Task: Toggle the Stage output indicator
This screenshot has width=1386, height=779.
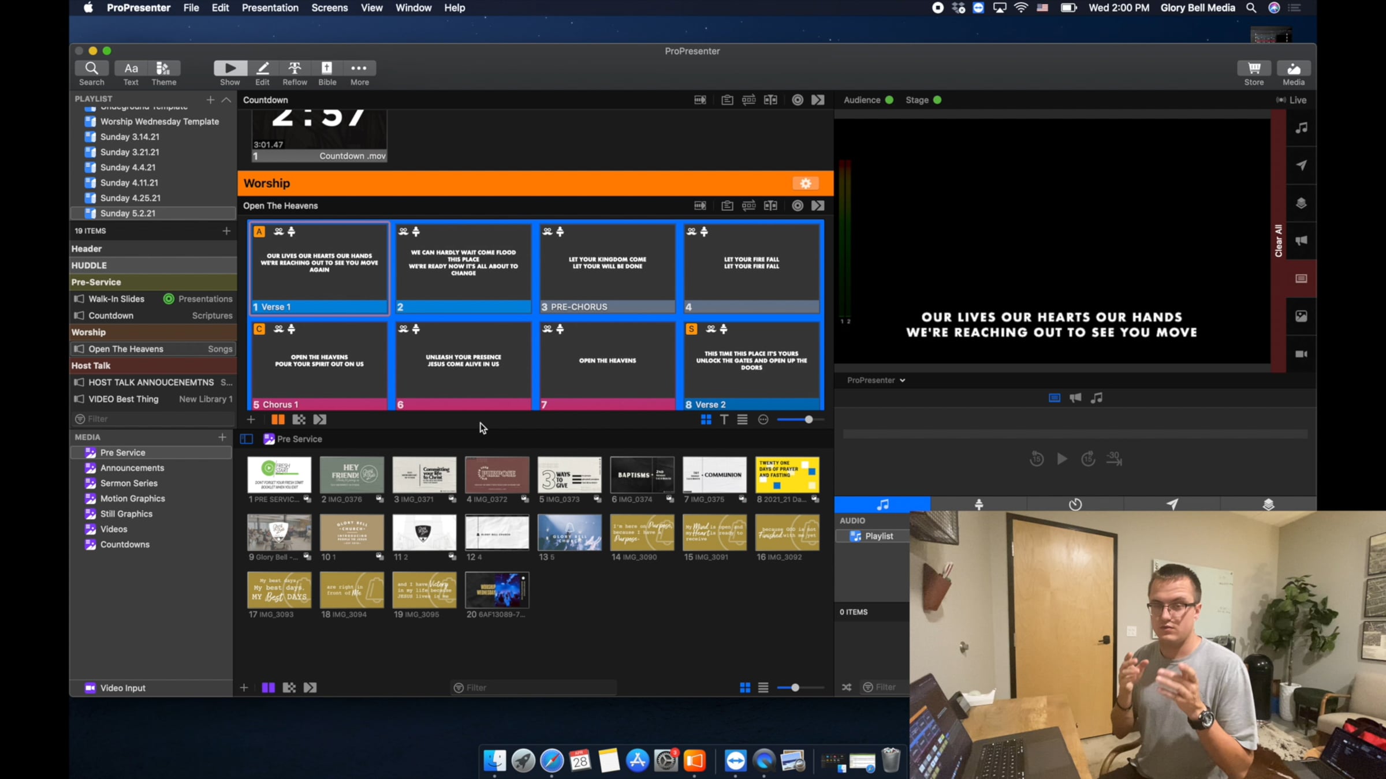Action: 937,100
